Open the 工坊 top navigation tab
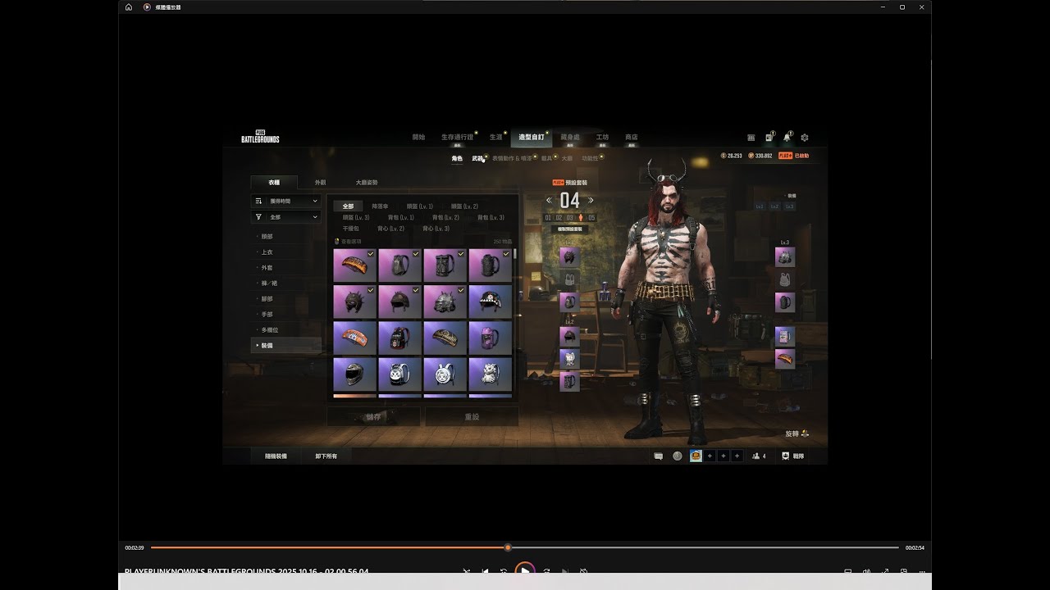This screenshot has height=590, width=1050. 602,137
